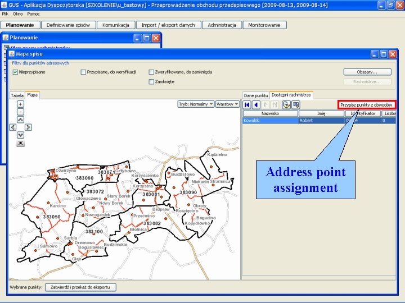The width and height of the screenshot is (405, 303).
Task: Select the Mapa tab
Action: coord(32,95)
